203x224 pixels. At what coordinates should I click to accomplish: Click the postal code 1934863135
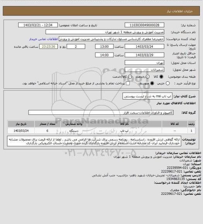pyautogui.click(x=175, y=179)
